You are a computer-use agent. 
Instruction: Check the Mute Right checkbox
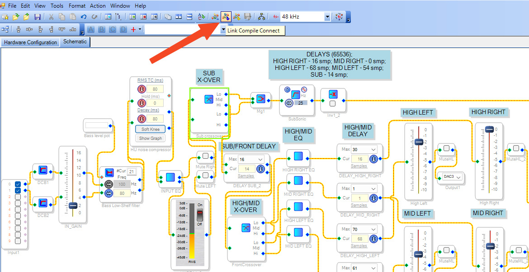pyautogui.click(x=205, y=156)
